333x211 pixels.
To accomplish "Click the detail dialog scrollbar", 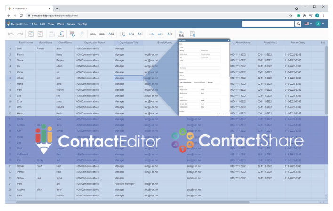I will tap(229, 59).
